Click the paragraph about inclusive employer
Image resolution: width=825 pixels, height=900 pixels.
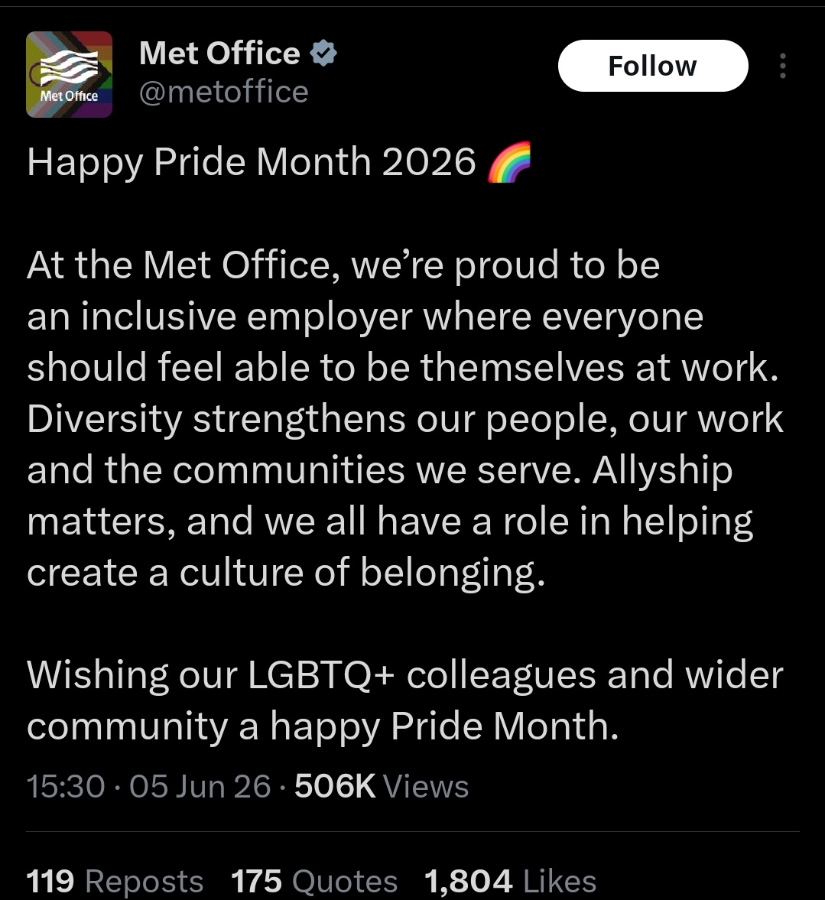point(405,418)
